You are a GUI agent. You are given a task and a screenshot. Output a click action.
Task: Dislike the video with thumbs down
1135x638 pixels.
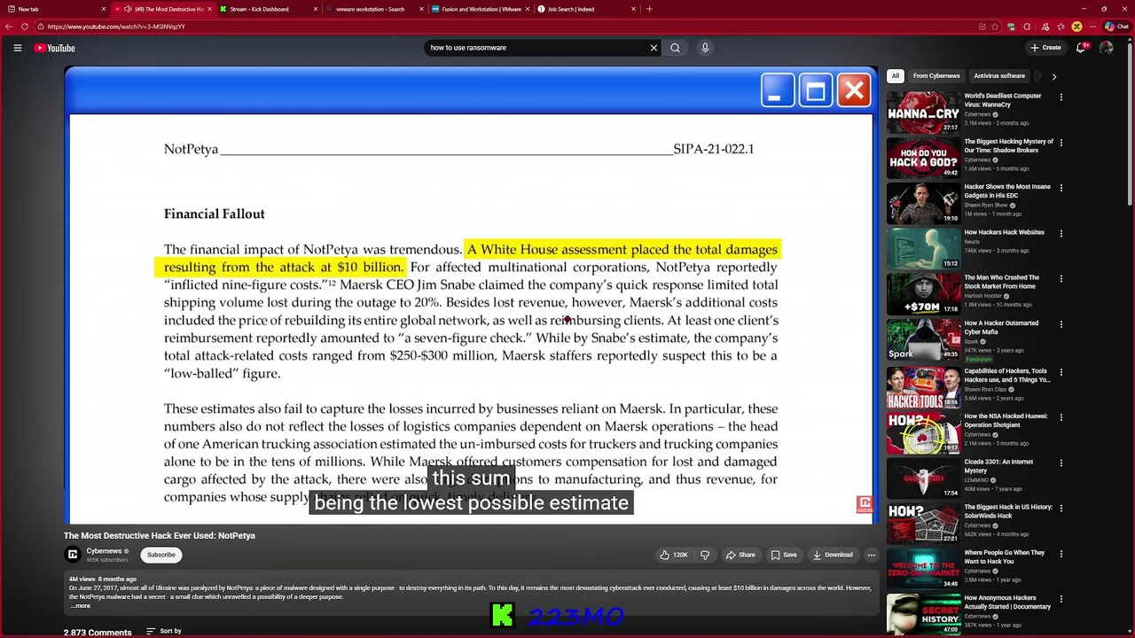(705, 555)
